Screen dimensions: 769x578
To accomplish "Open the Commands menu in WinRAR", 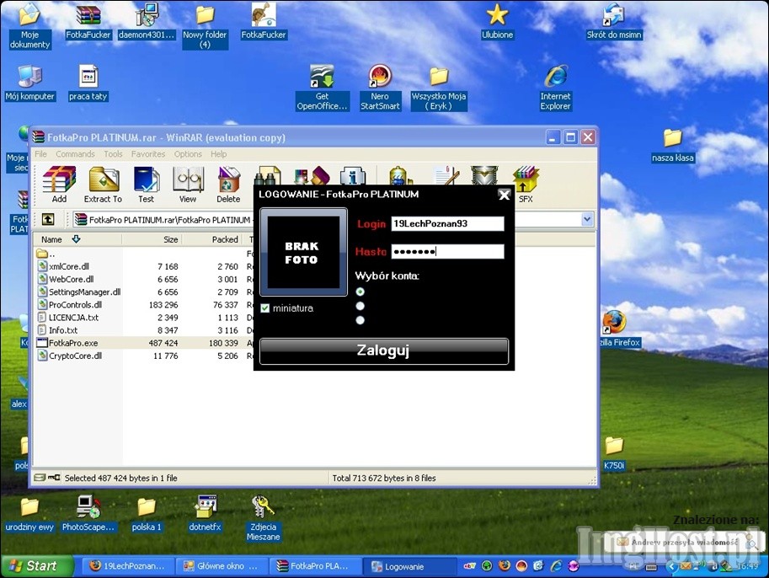I will (75, 154).
